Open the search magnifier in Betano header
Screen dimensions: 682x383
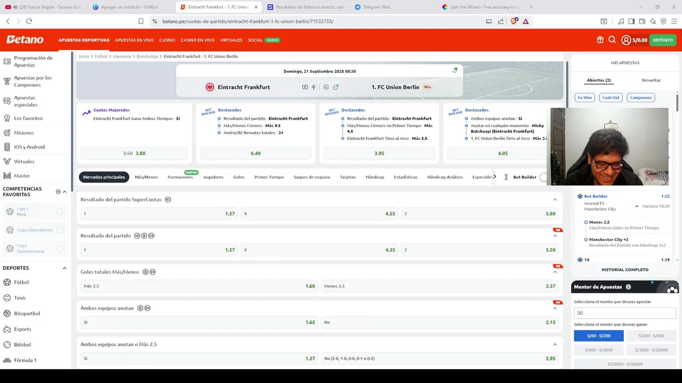tap(612, 40)
